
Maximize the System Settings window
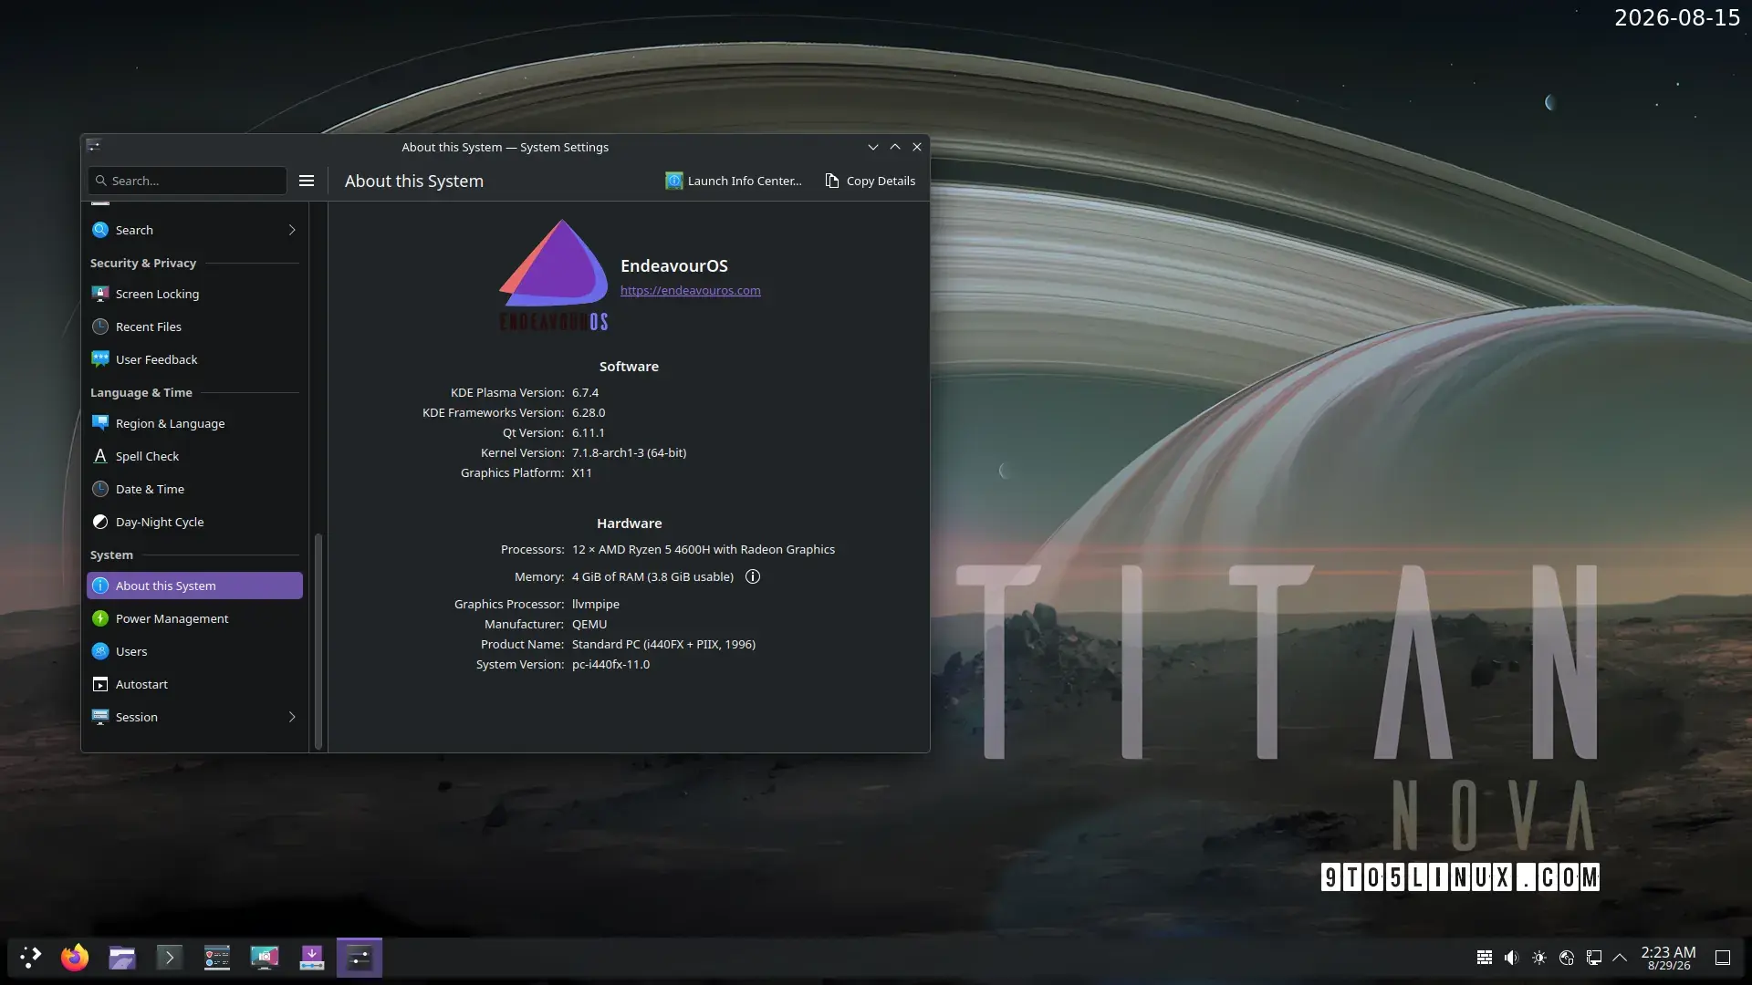[895, 147]
